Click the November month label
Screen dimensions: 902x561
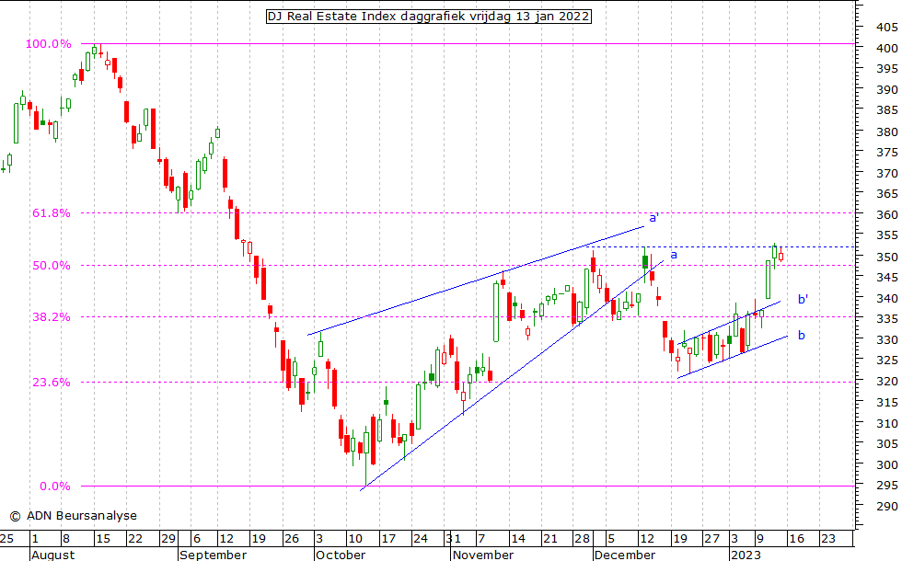482,555
